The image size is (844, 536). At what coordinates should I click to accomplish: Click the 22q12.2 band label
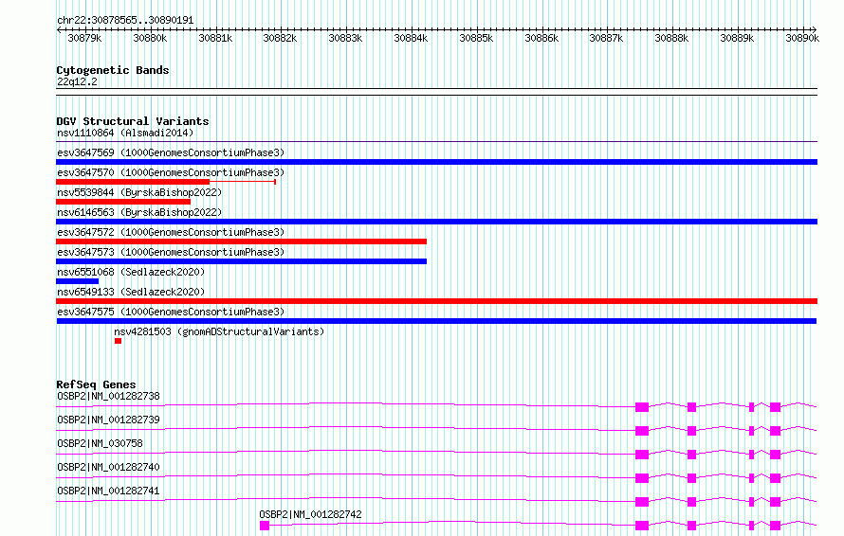[x=77, y=81]
